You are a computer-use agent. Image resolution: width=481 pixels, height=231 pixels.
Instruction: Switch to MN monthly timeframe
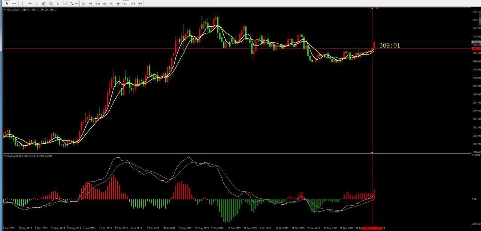[140, 3]
